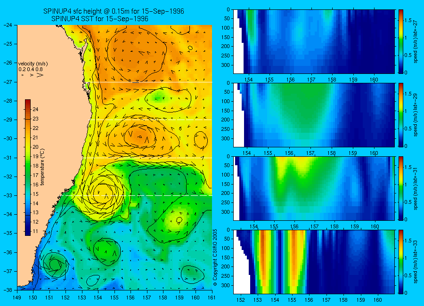Screen dimensions: 424x306
Task: Click the largest velocity scale arrow under 0.8
Action: click(40, 75)
